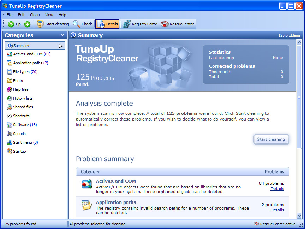Image resolution: width=305 pixels, height=229 pixels.
Task: Click the ActiveX and COM heading link
Action: coord(116,181)
